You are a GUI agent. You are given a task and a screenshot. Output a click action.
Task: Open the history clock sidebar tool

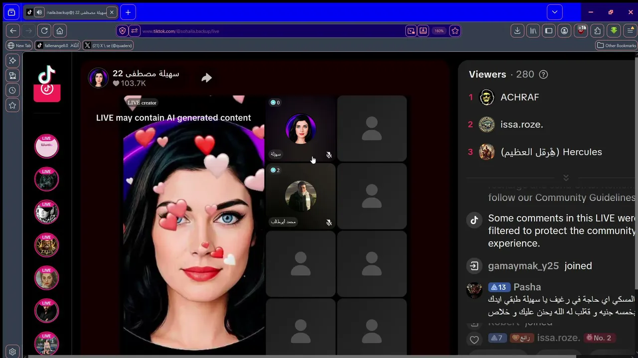(12, 90)
